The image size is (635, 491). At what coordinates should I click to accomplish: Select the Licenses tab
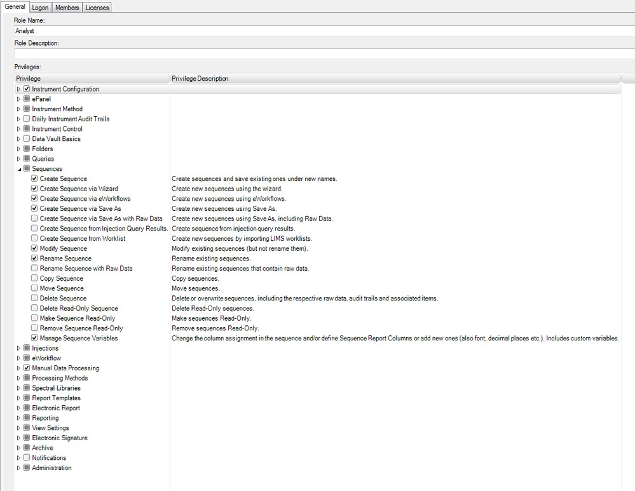click(97, 8)
